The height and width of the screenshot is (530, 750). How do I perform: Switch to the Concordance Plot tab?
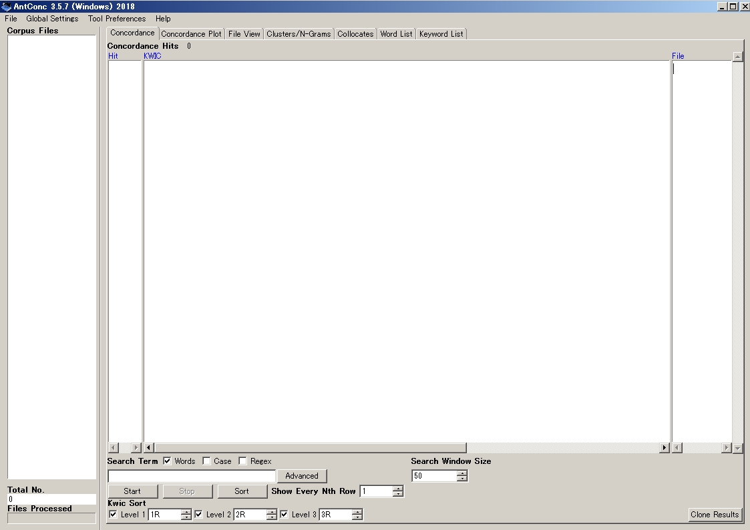[192, 33]
